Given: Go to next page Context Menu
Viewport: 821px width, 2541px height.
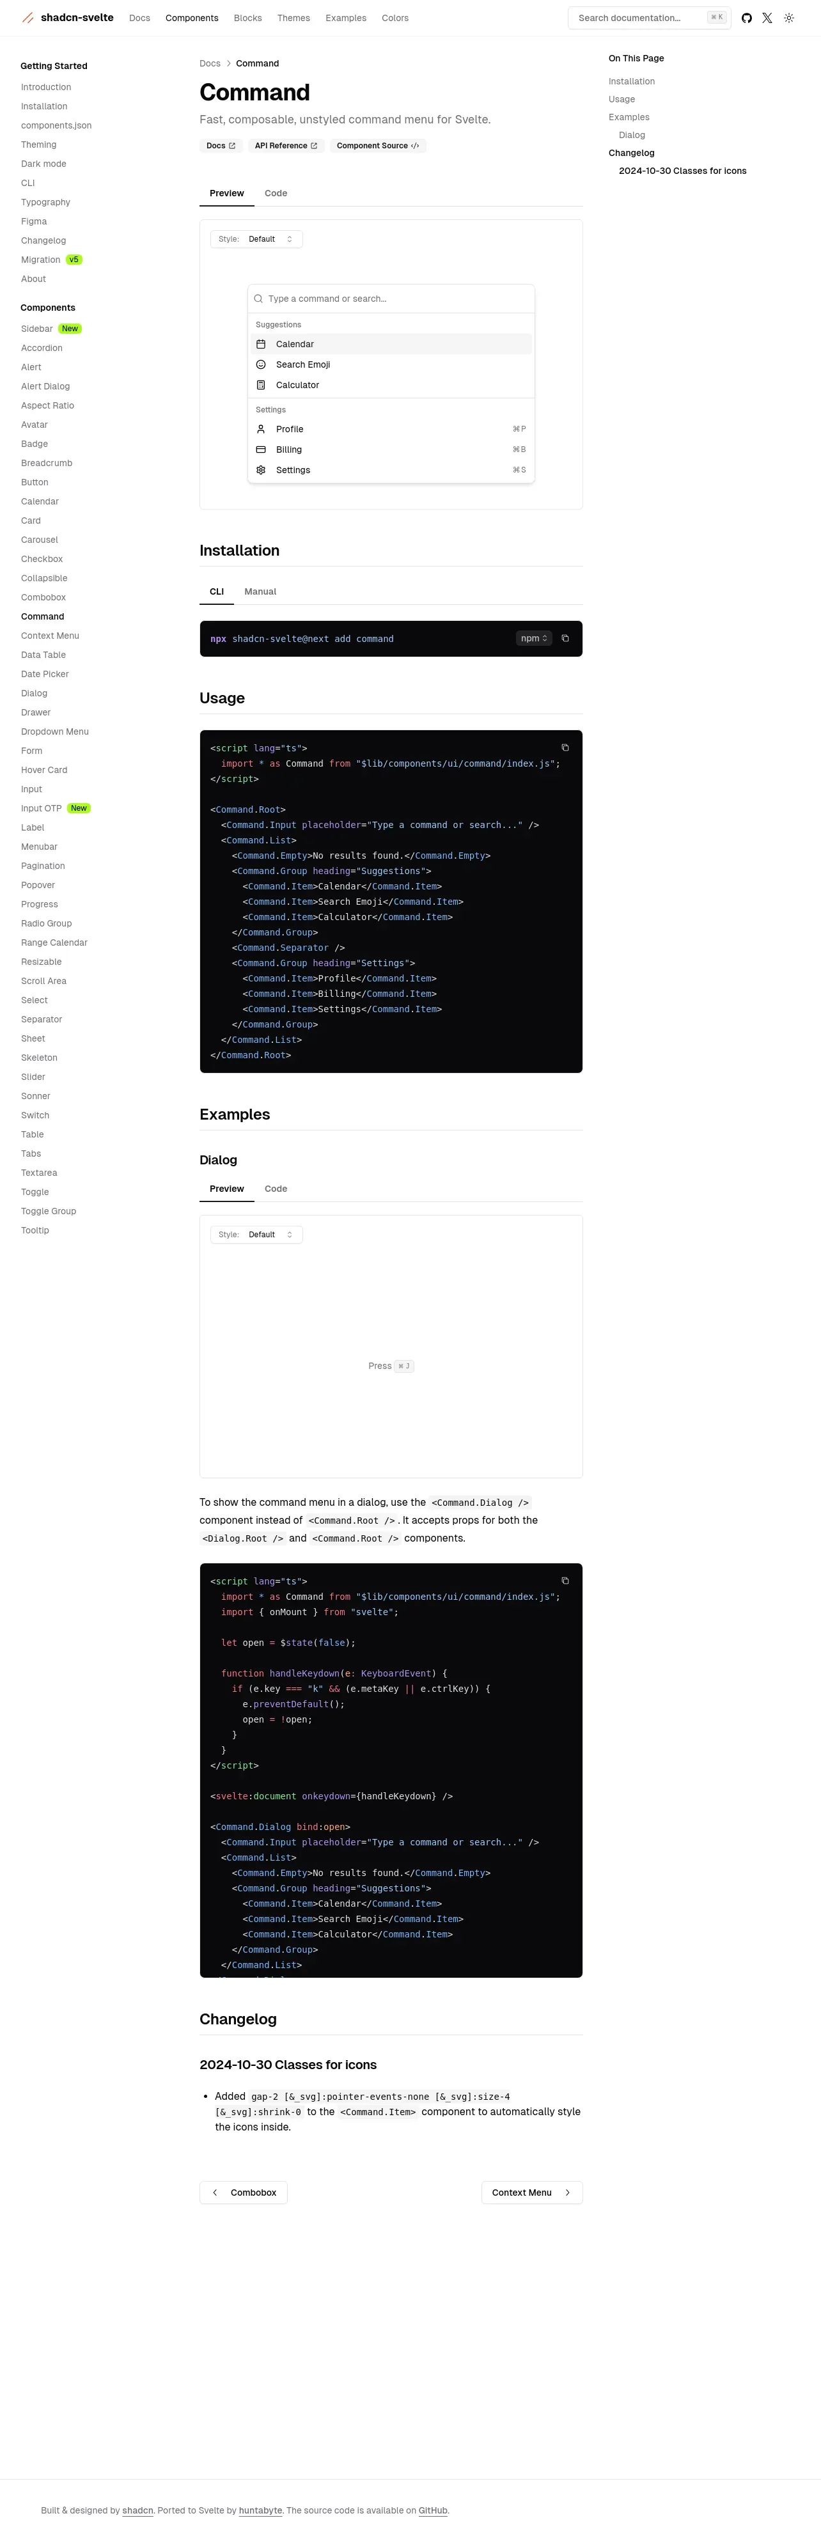Looking at the screenshot, I should click(x=532, y=2192).
